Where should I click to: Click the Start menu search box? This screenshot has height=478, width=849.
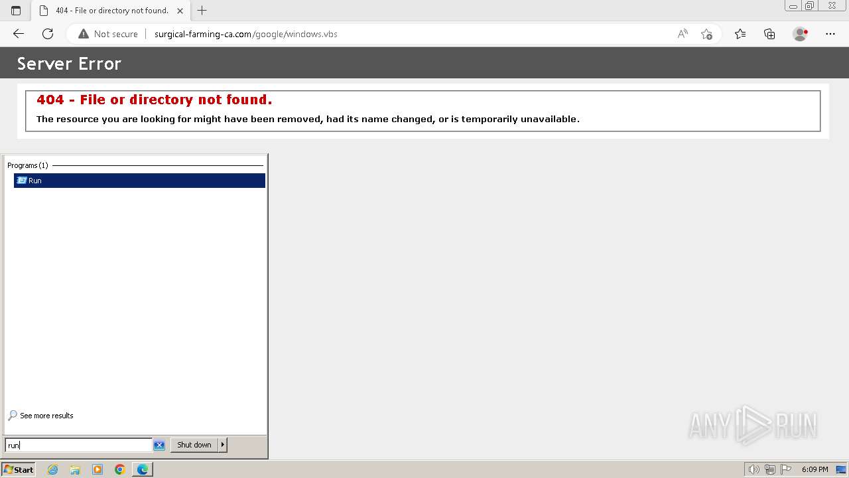[x=78, y=445]
